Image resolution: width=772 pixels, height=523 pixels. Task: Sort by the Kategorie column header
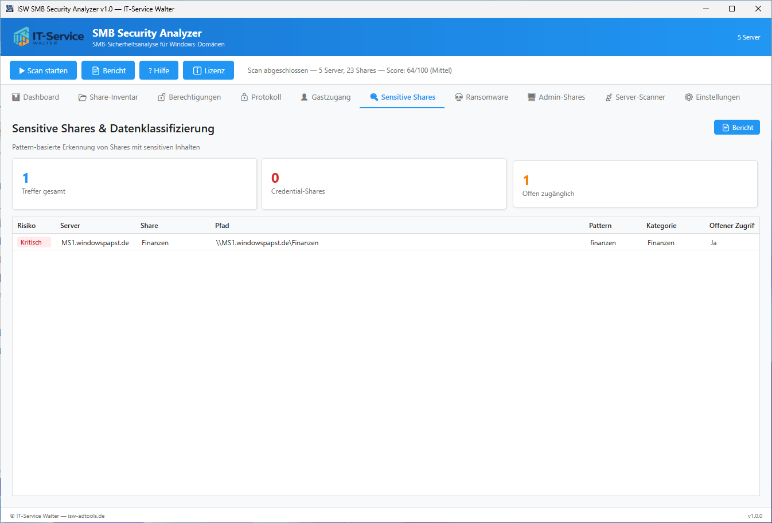click(x=661, y=226)
